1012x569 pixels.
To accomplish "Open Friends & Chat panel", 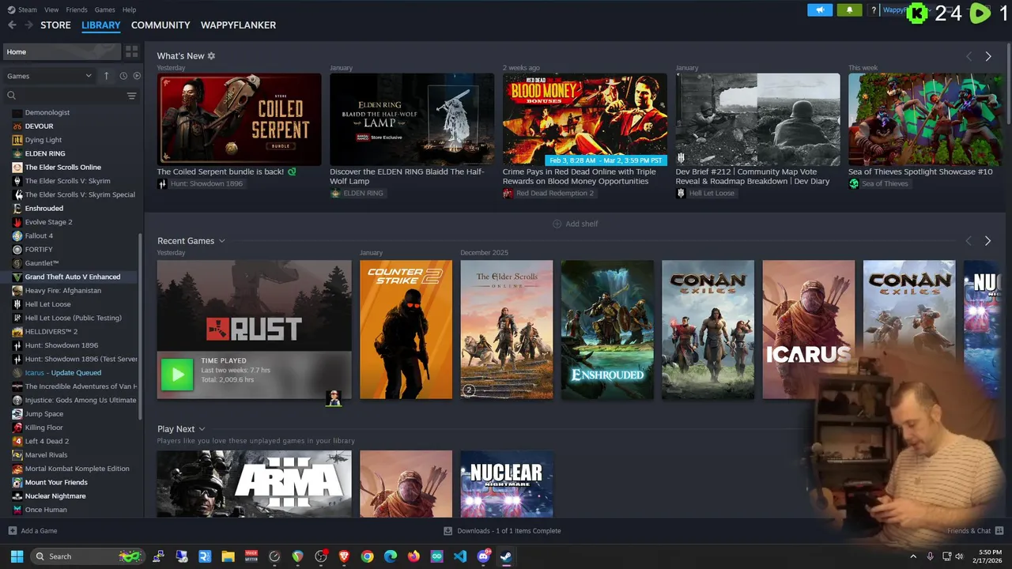I will click(x=975, y=531).
